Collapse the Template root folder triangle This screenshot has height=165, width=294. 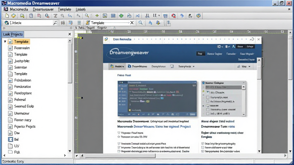(x=5, y=42)
